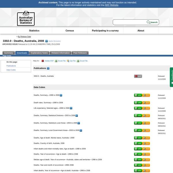
Task: Click the Quality Declaration info icon
Action: tap(46, 41)
